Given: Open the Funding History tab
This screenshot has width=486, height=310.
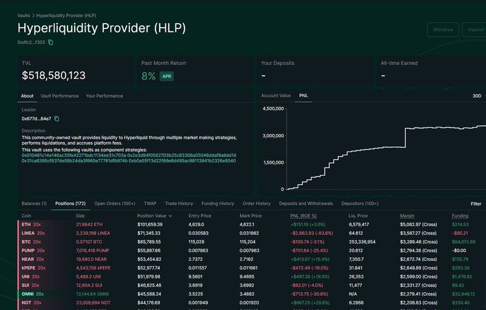Looking at the screenshot, I should click(x=217, y=204).
